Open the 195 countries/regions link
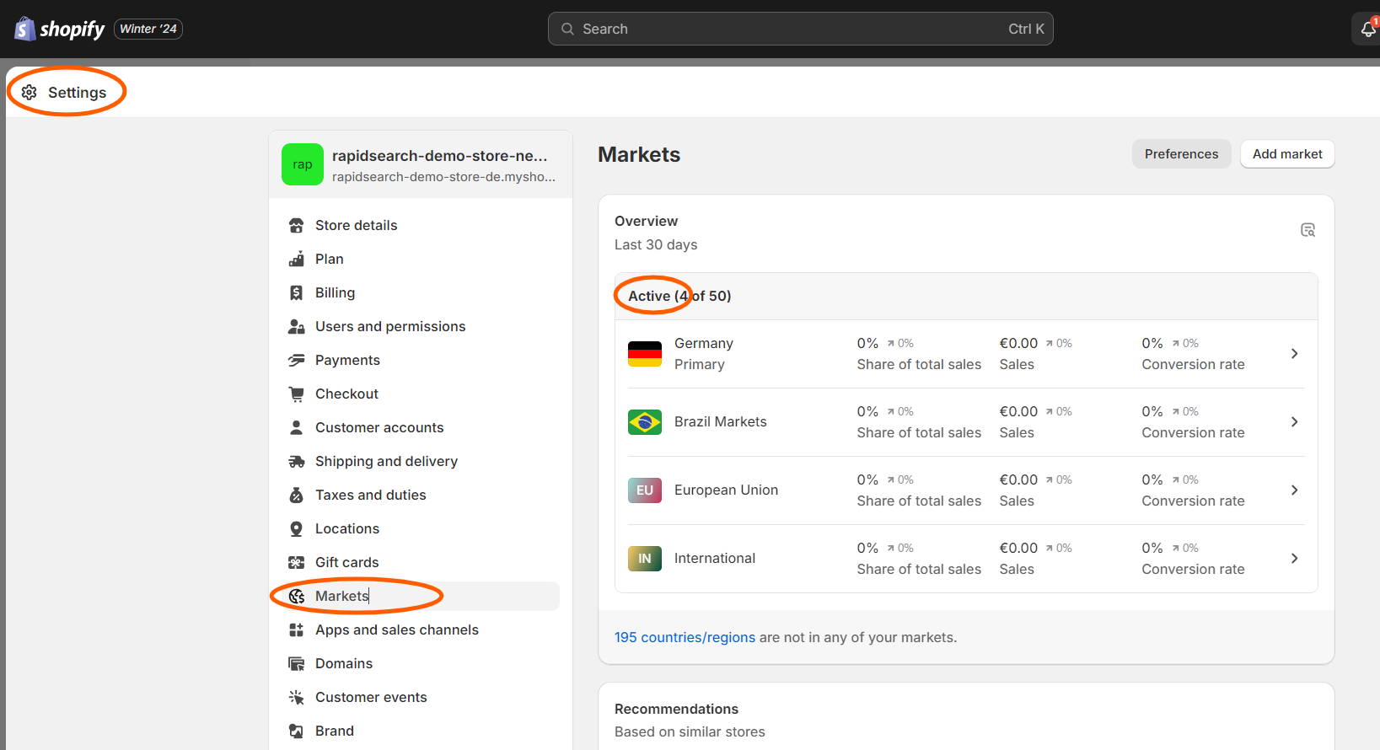The width and height of the screenshot is (1380, 750). tap(685, 637)
